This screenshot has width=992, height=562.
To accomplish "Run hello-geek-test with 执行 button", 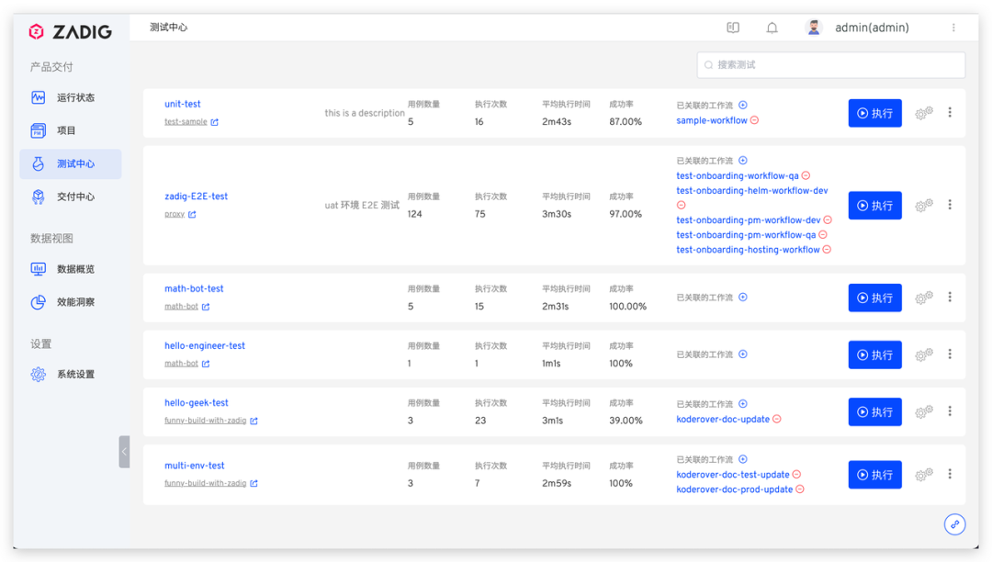I will tap(875, 412).
